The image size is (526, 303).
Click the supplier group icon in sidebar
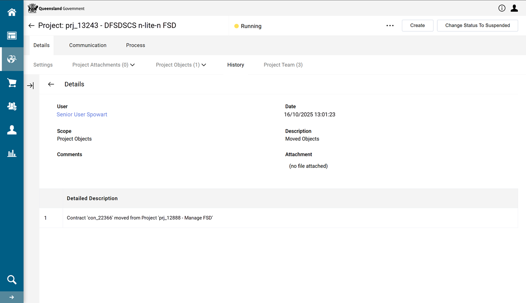tap(12, 106)
